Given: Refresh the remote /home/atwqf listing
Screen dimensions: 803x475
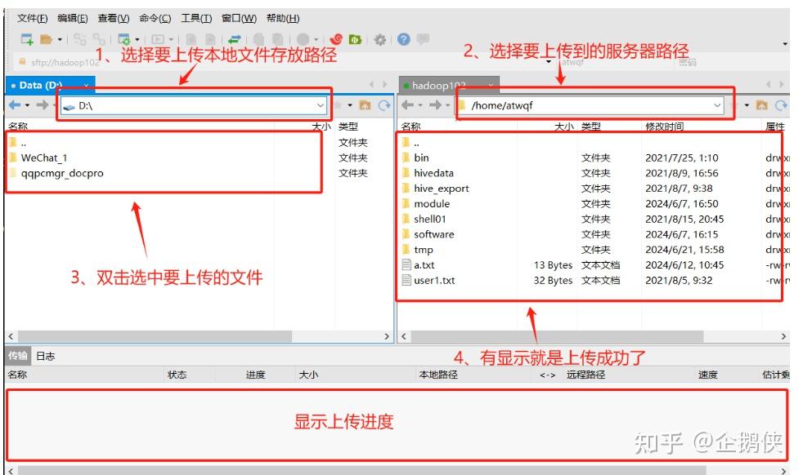Looking at the screenshot, I should 781,104.
